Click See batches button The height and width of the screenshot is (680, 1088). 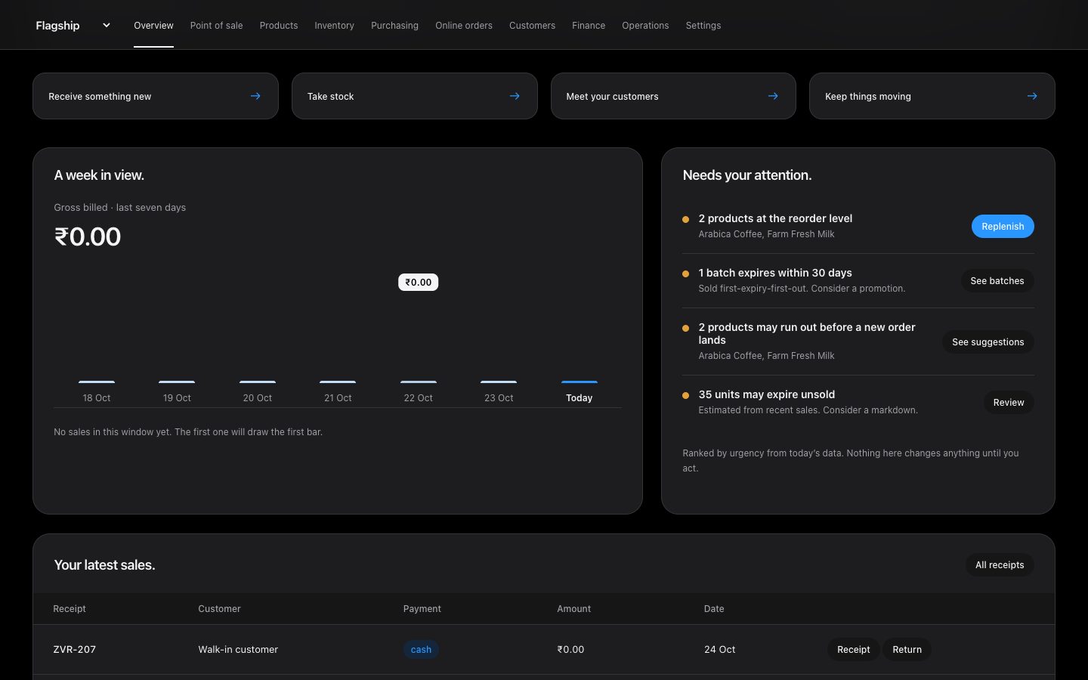[997, 280]
